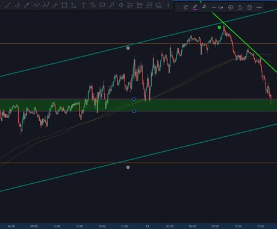Select the brush drawing tool
The width and height of the screenshot is (277, 229).
tap(111, 5)
